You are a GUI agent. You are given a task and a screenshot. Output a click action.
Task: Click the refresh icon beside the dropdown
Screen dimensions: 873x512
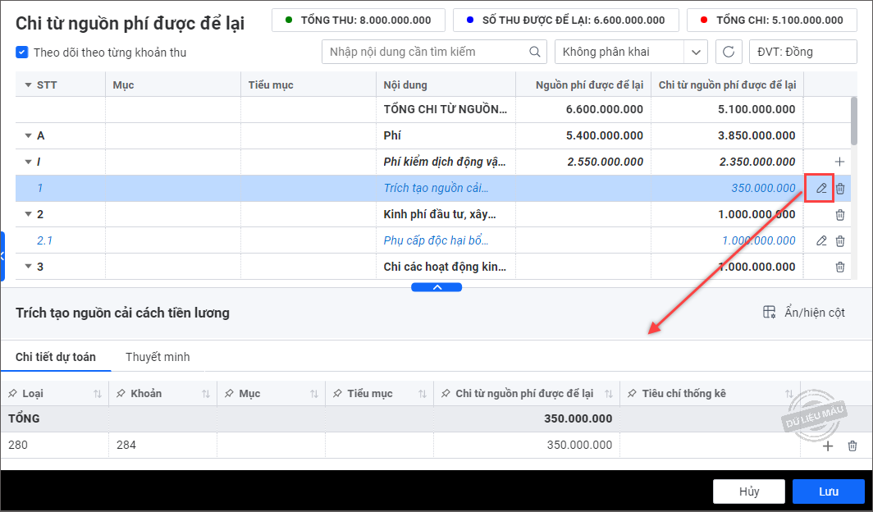(728, 52)
